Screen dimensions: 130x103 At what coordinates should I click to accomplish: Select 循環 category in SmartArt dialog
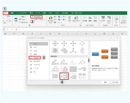pos(38,54)
